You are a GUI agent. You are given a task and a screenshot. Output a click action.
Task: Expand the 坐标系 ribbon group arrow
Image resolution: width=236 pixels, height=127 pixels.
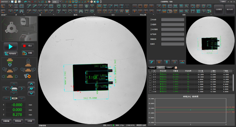pyautogui.click(x=6, y=14)
